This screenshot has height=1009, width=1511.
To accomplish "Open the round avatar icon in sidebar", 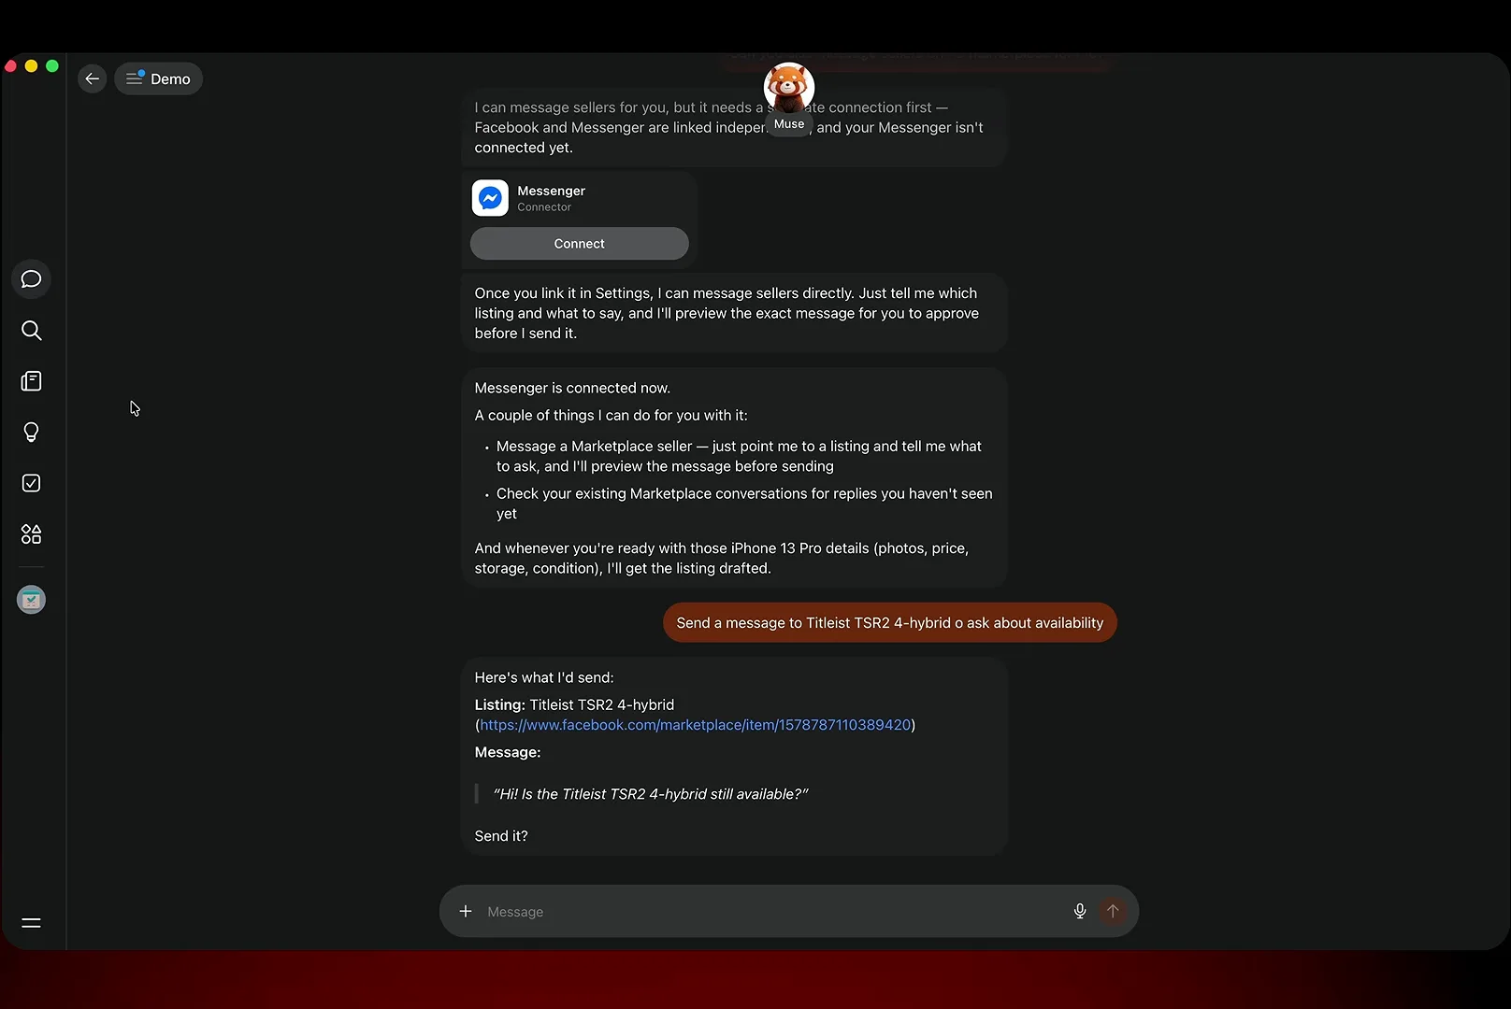I will point(31,600).
